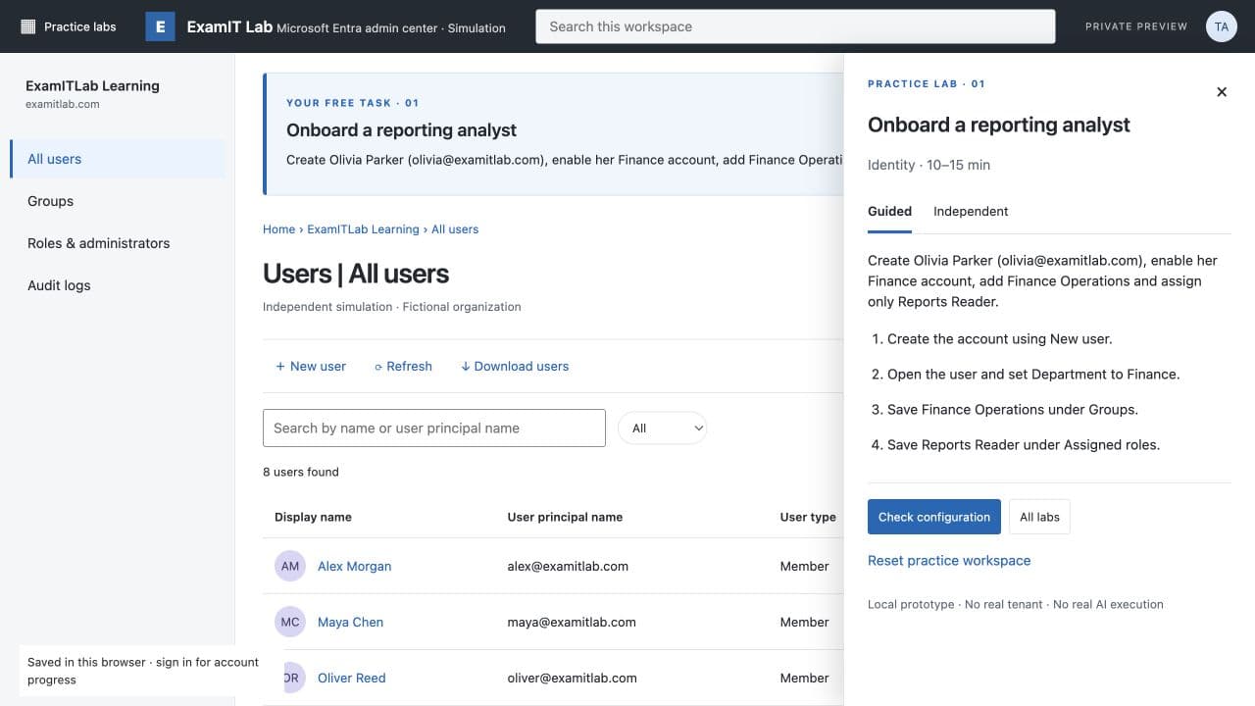Click maya@examitlab.com cell
The image size is (1255, 706).
572,622
